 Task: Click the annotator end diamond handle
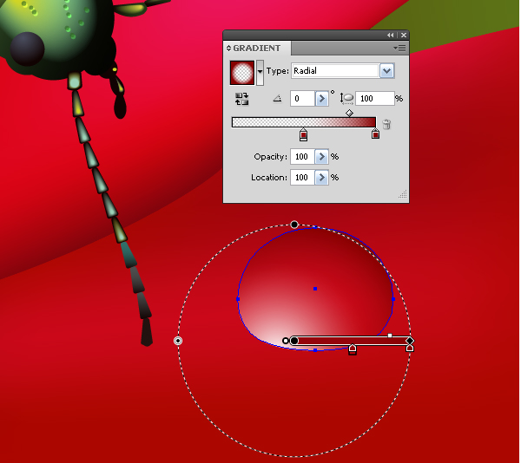pos(410,341)
